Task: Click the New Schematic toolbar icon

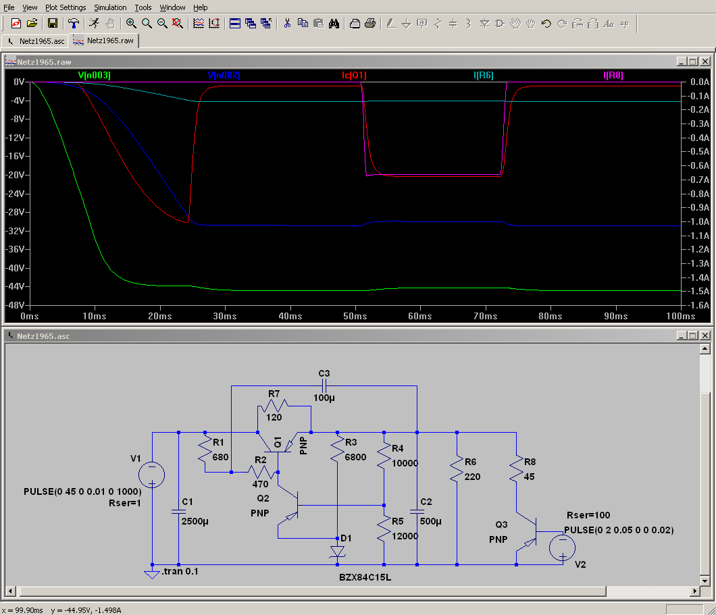Action: click(16, 23)
